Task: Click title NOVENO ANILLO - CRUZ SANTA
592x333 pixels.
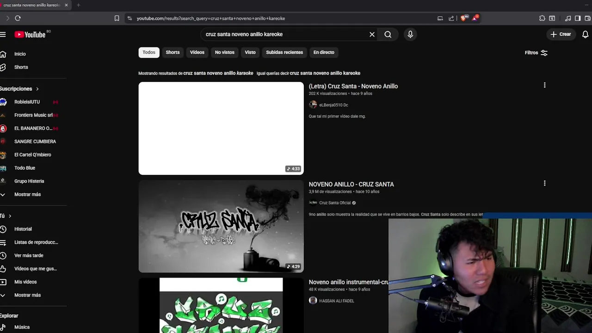Action: tap(351, 184)
